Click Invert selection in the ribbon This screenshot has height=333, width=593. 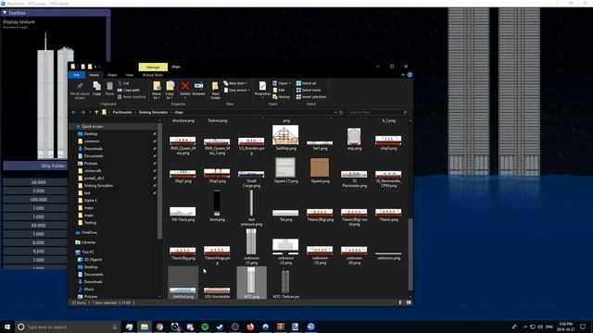point(311,97)
